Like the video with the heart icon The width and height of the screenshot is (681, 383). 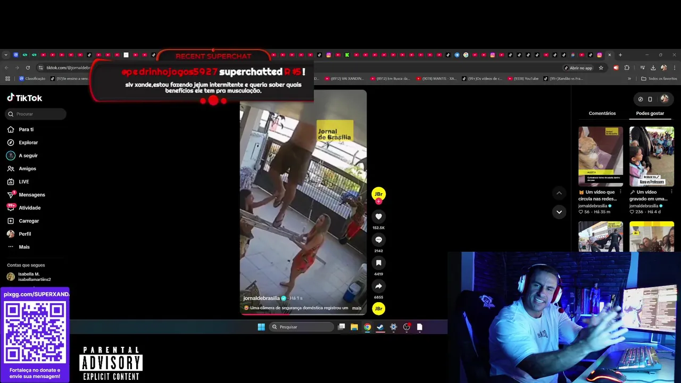click(378, 217)
